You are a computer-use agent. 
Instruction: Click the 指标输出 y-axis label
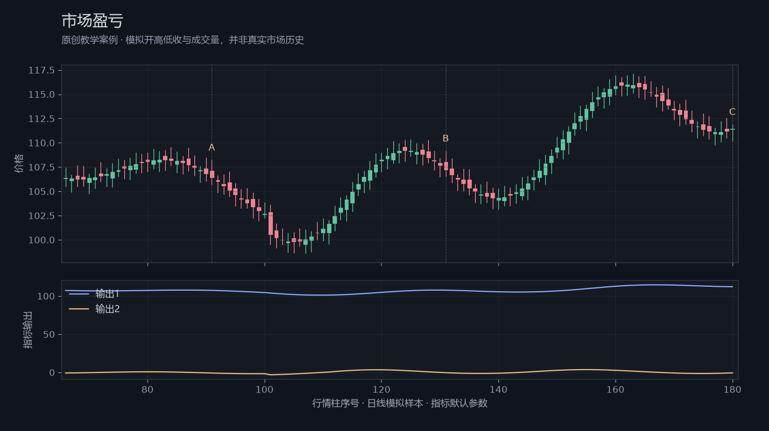click(28, 330)
